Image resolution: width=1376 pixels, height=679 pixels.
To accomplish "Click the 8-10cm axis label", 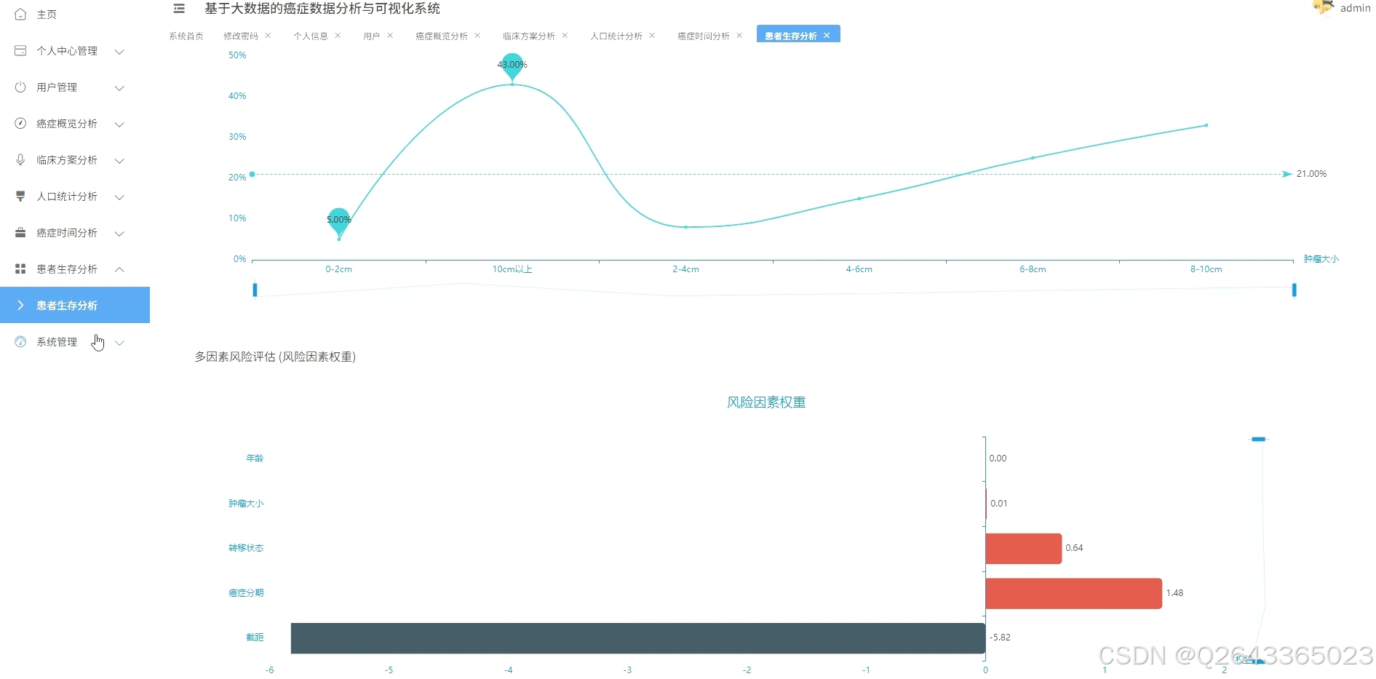I will tap(1206, 269).
